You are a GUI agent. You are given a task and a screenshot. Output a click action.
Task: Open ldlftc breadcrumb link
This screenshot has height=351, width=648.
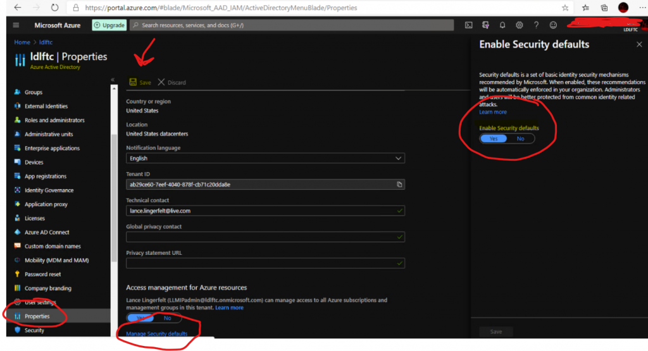point(46,42)
